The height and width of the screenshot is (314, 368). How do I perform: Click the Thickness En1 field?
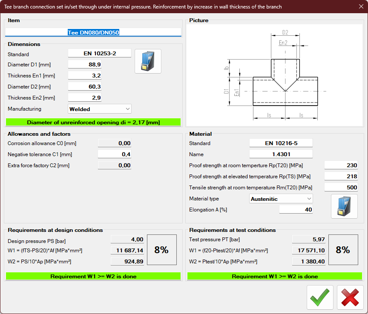85,76
